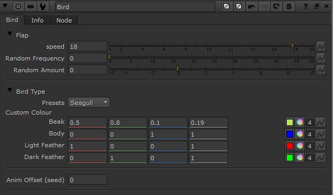Collapse the Bird node panel arrow
Screen dimensions: 333x195
coord(5,6)
